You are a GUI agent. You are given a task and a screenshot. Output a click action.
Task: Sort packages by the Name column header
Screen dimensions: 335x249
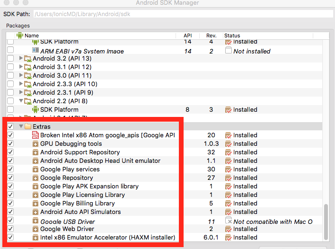(32, 36)
